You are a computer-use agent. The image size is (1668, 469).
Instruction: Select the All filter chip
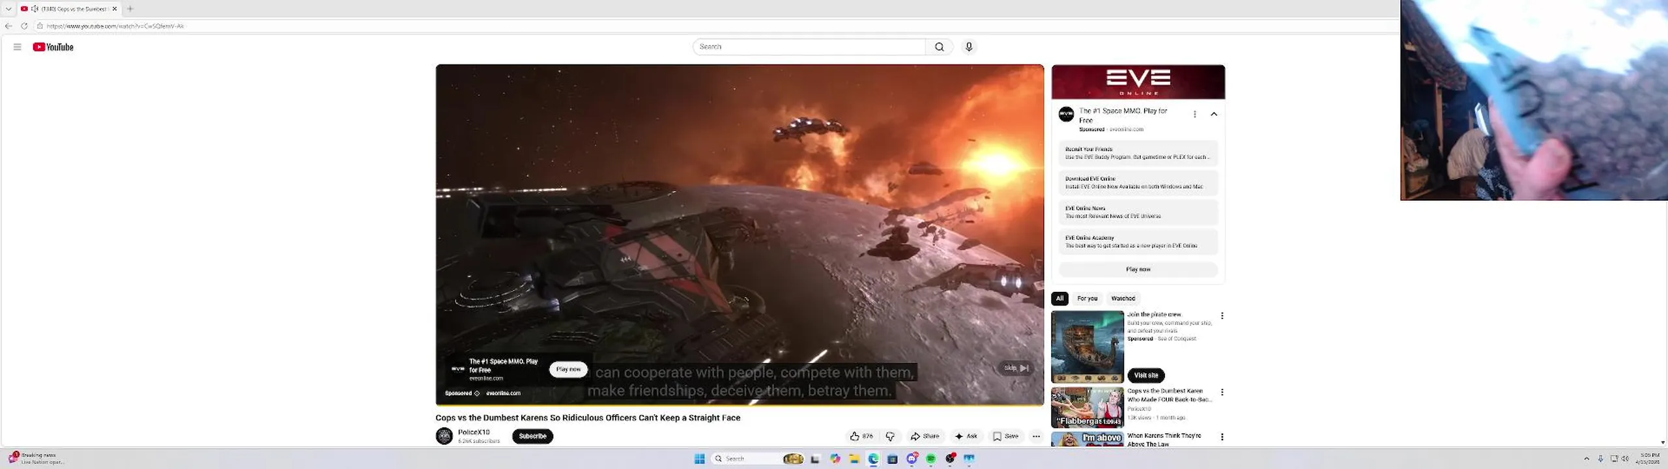(1060, 298)
